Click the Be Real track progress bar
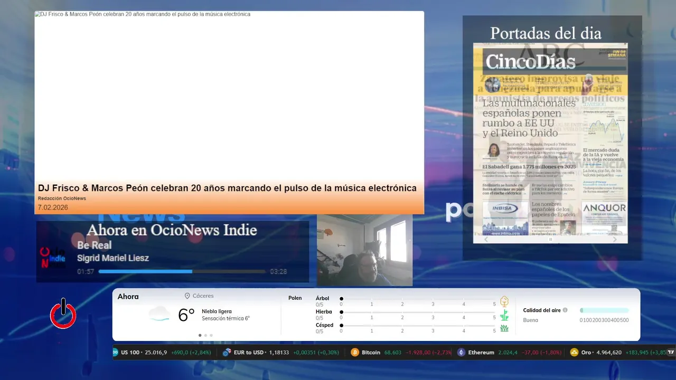Screen dimensions: 676x380 (182, 272)
